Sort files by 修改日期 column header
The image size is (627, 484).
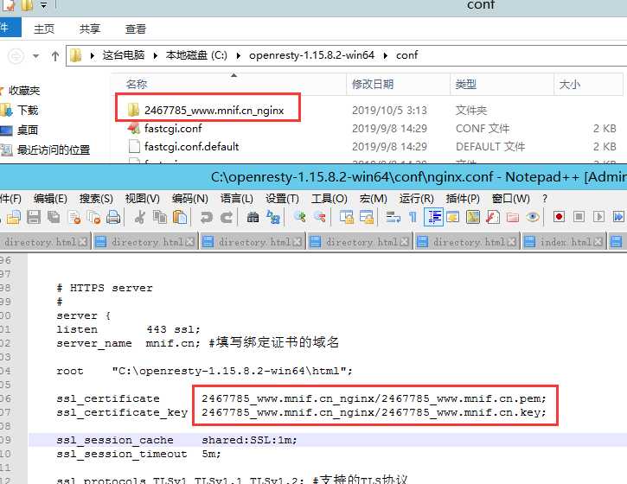click(373, 85)
